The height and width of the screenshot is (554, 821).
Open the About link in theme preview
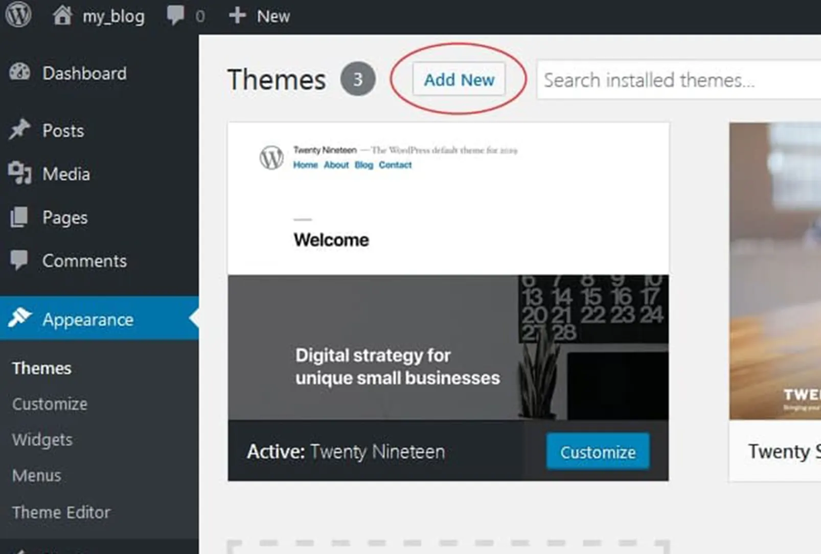336,164
